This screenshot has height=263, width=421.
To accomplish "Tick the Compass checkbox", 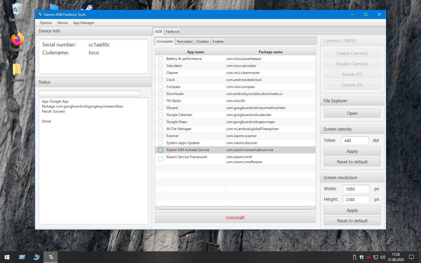I will pos(161,87).
